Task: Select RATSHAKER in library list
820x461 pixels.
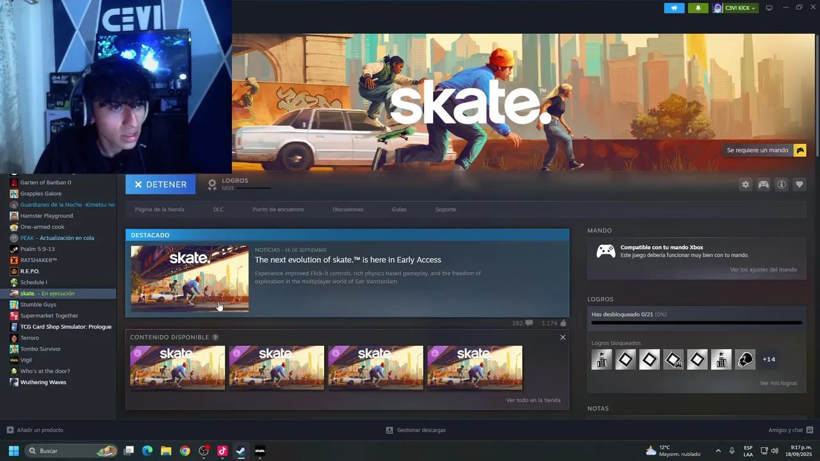Action: coord(38,260)
